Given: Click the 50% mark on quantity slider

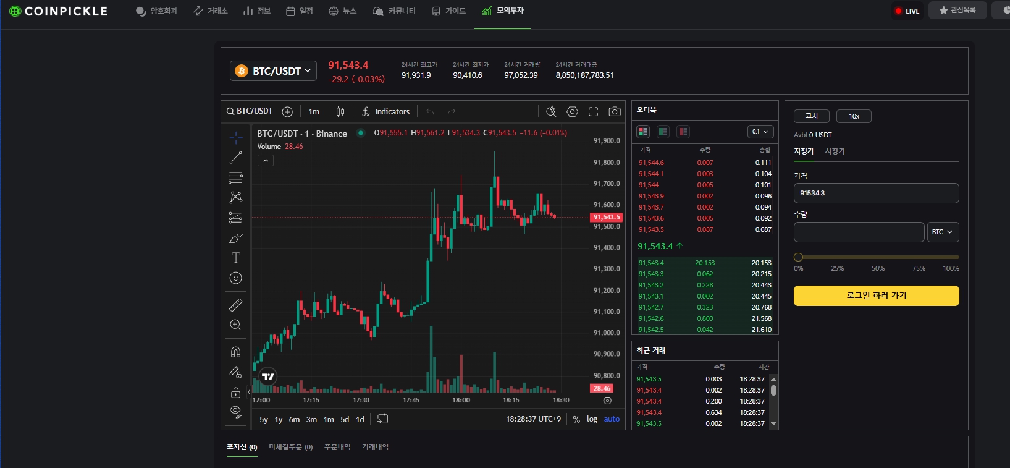Looking at the screenshot, I should coord(878,257).
